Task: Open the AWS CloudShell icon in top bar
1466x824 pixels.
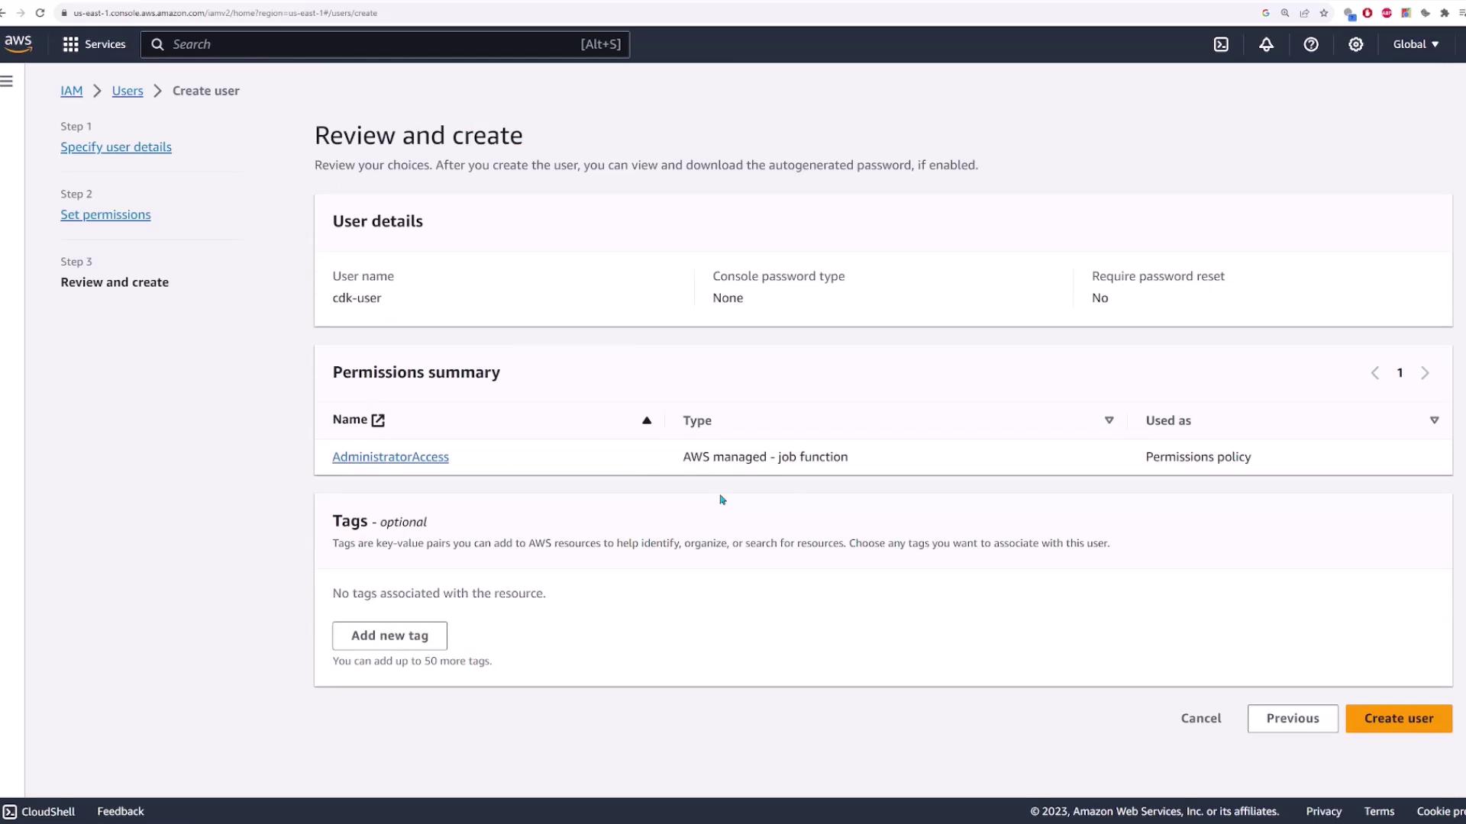Action: (1221, 44)
